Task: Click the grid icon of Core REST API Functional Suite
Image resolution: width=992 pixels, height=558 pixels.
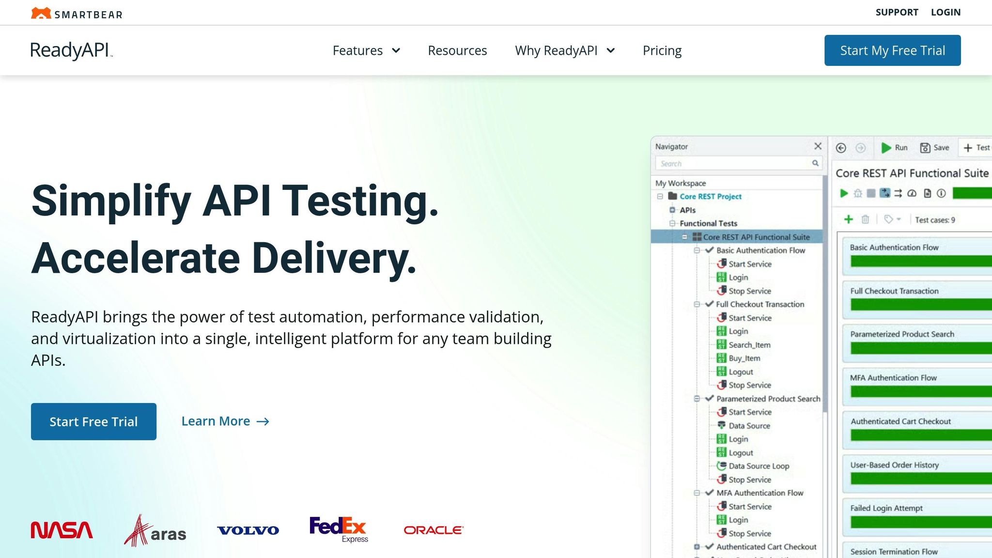Action: [697, 237]
